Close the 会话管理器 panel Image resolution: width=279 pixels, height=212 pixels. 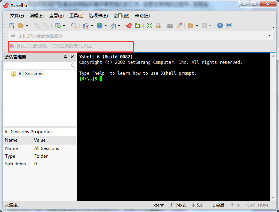point(72,57)
